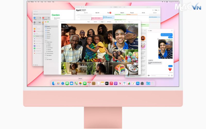206x129 pixels.
Task: Go to previous week in Calendar
Action: click(153, 10)
